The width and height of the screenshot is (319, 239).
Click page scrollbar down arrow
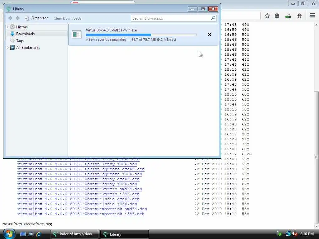pos(317,226)
